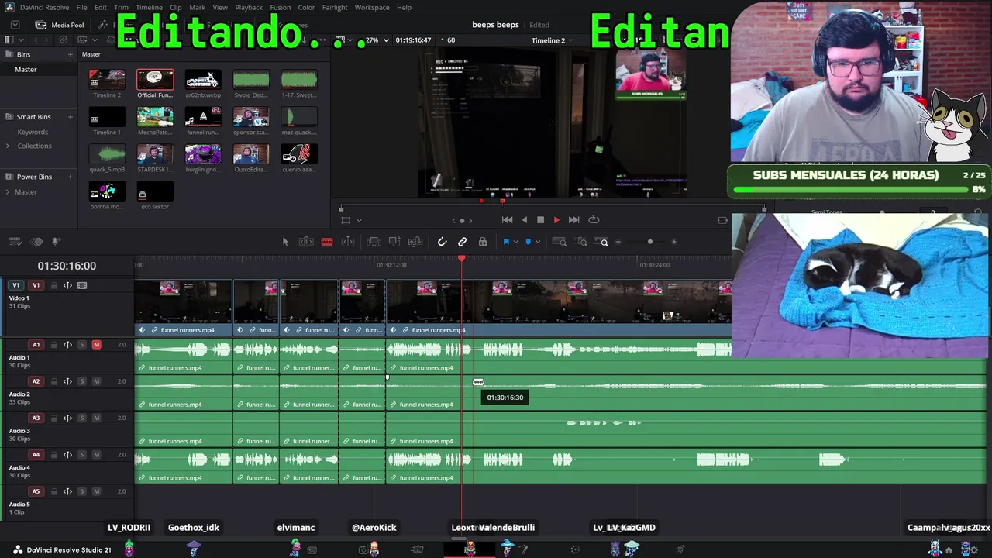Click the A2 destination control button
Image resolution: width=992 pixels, height=558 pixels.
point(36,381)
